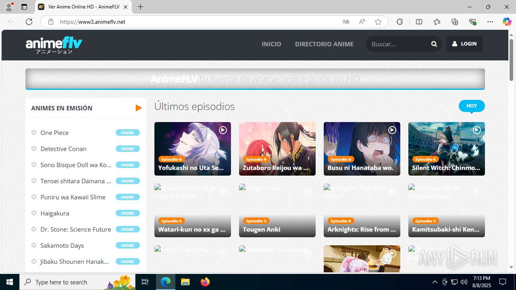Open Haigakura in the emission list

click(55, 213)
